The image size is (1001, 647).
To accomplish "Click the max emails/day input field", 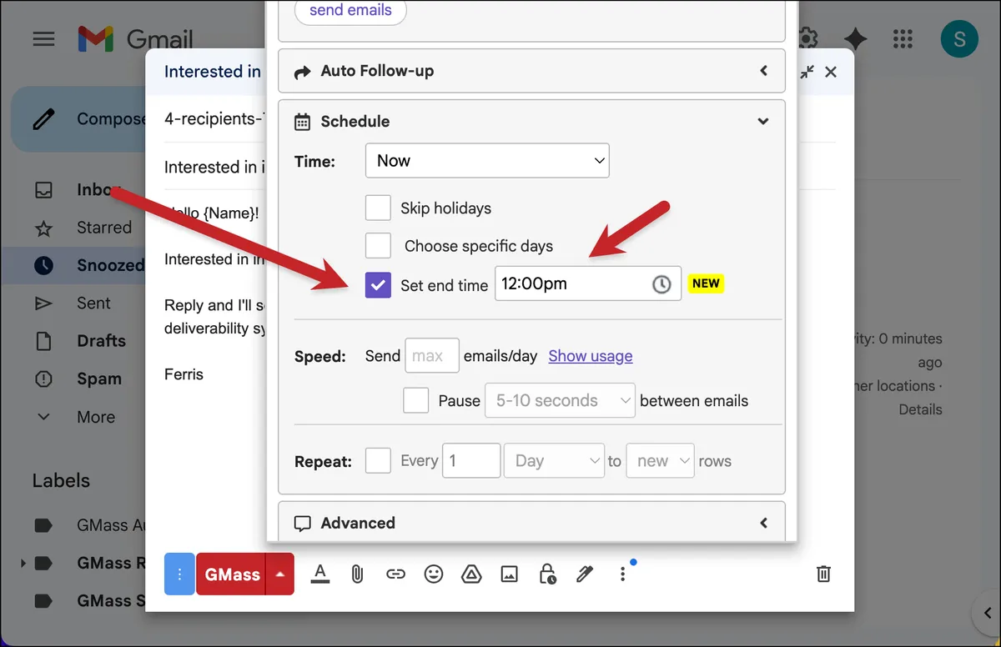I will [x=431, y=355].
